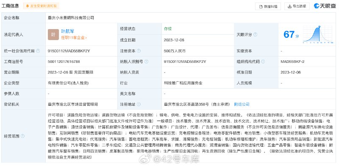Click the 实缴资本 label
The height and width of the screenshot is (167, 339).
(244, 51)
